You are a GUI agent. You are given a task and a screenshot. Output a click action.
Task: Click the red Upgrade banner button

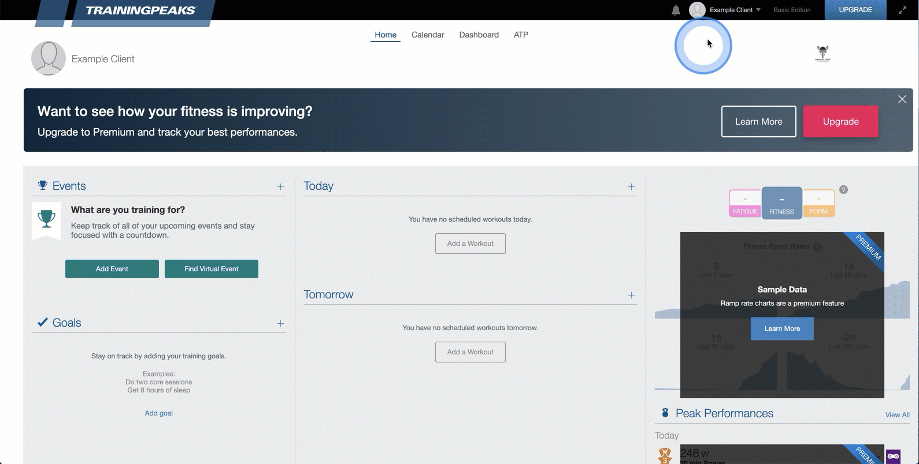pyautogui.click(x=840, y=121)
